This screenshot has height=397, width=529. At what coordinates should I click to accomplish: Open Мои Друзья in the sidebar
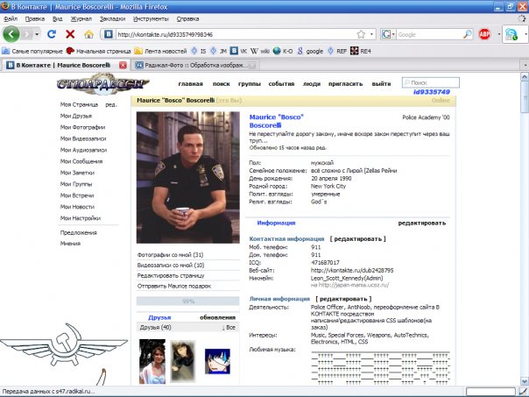76,116
